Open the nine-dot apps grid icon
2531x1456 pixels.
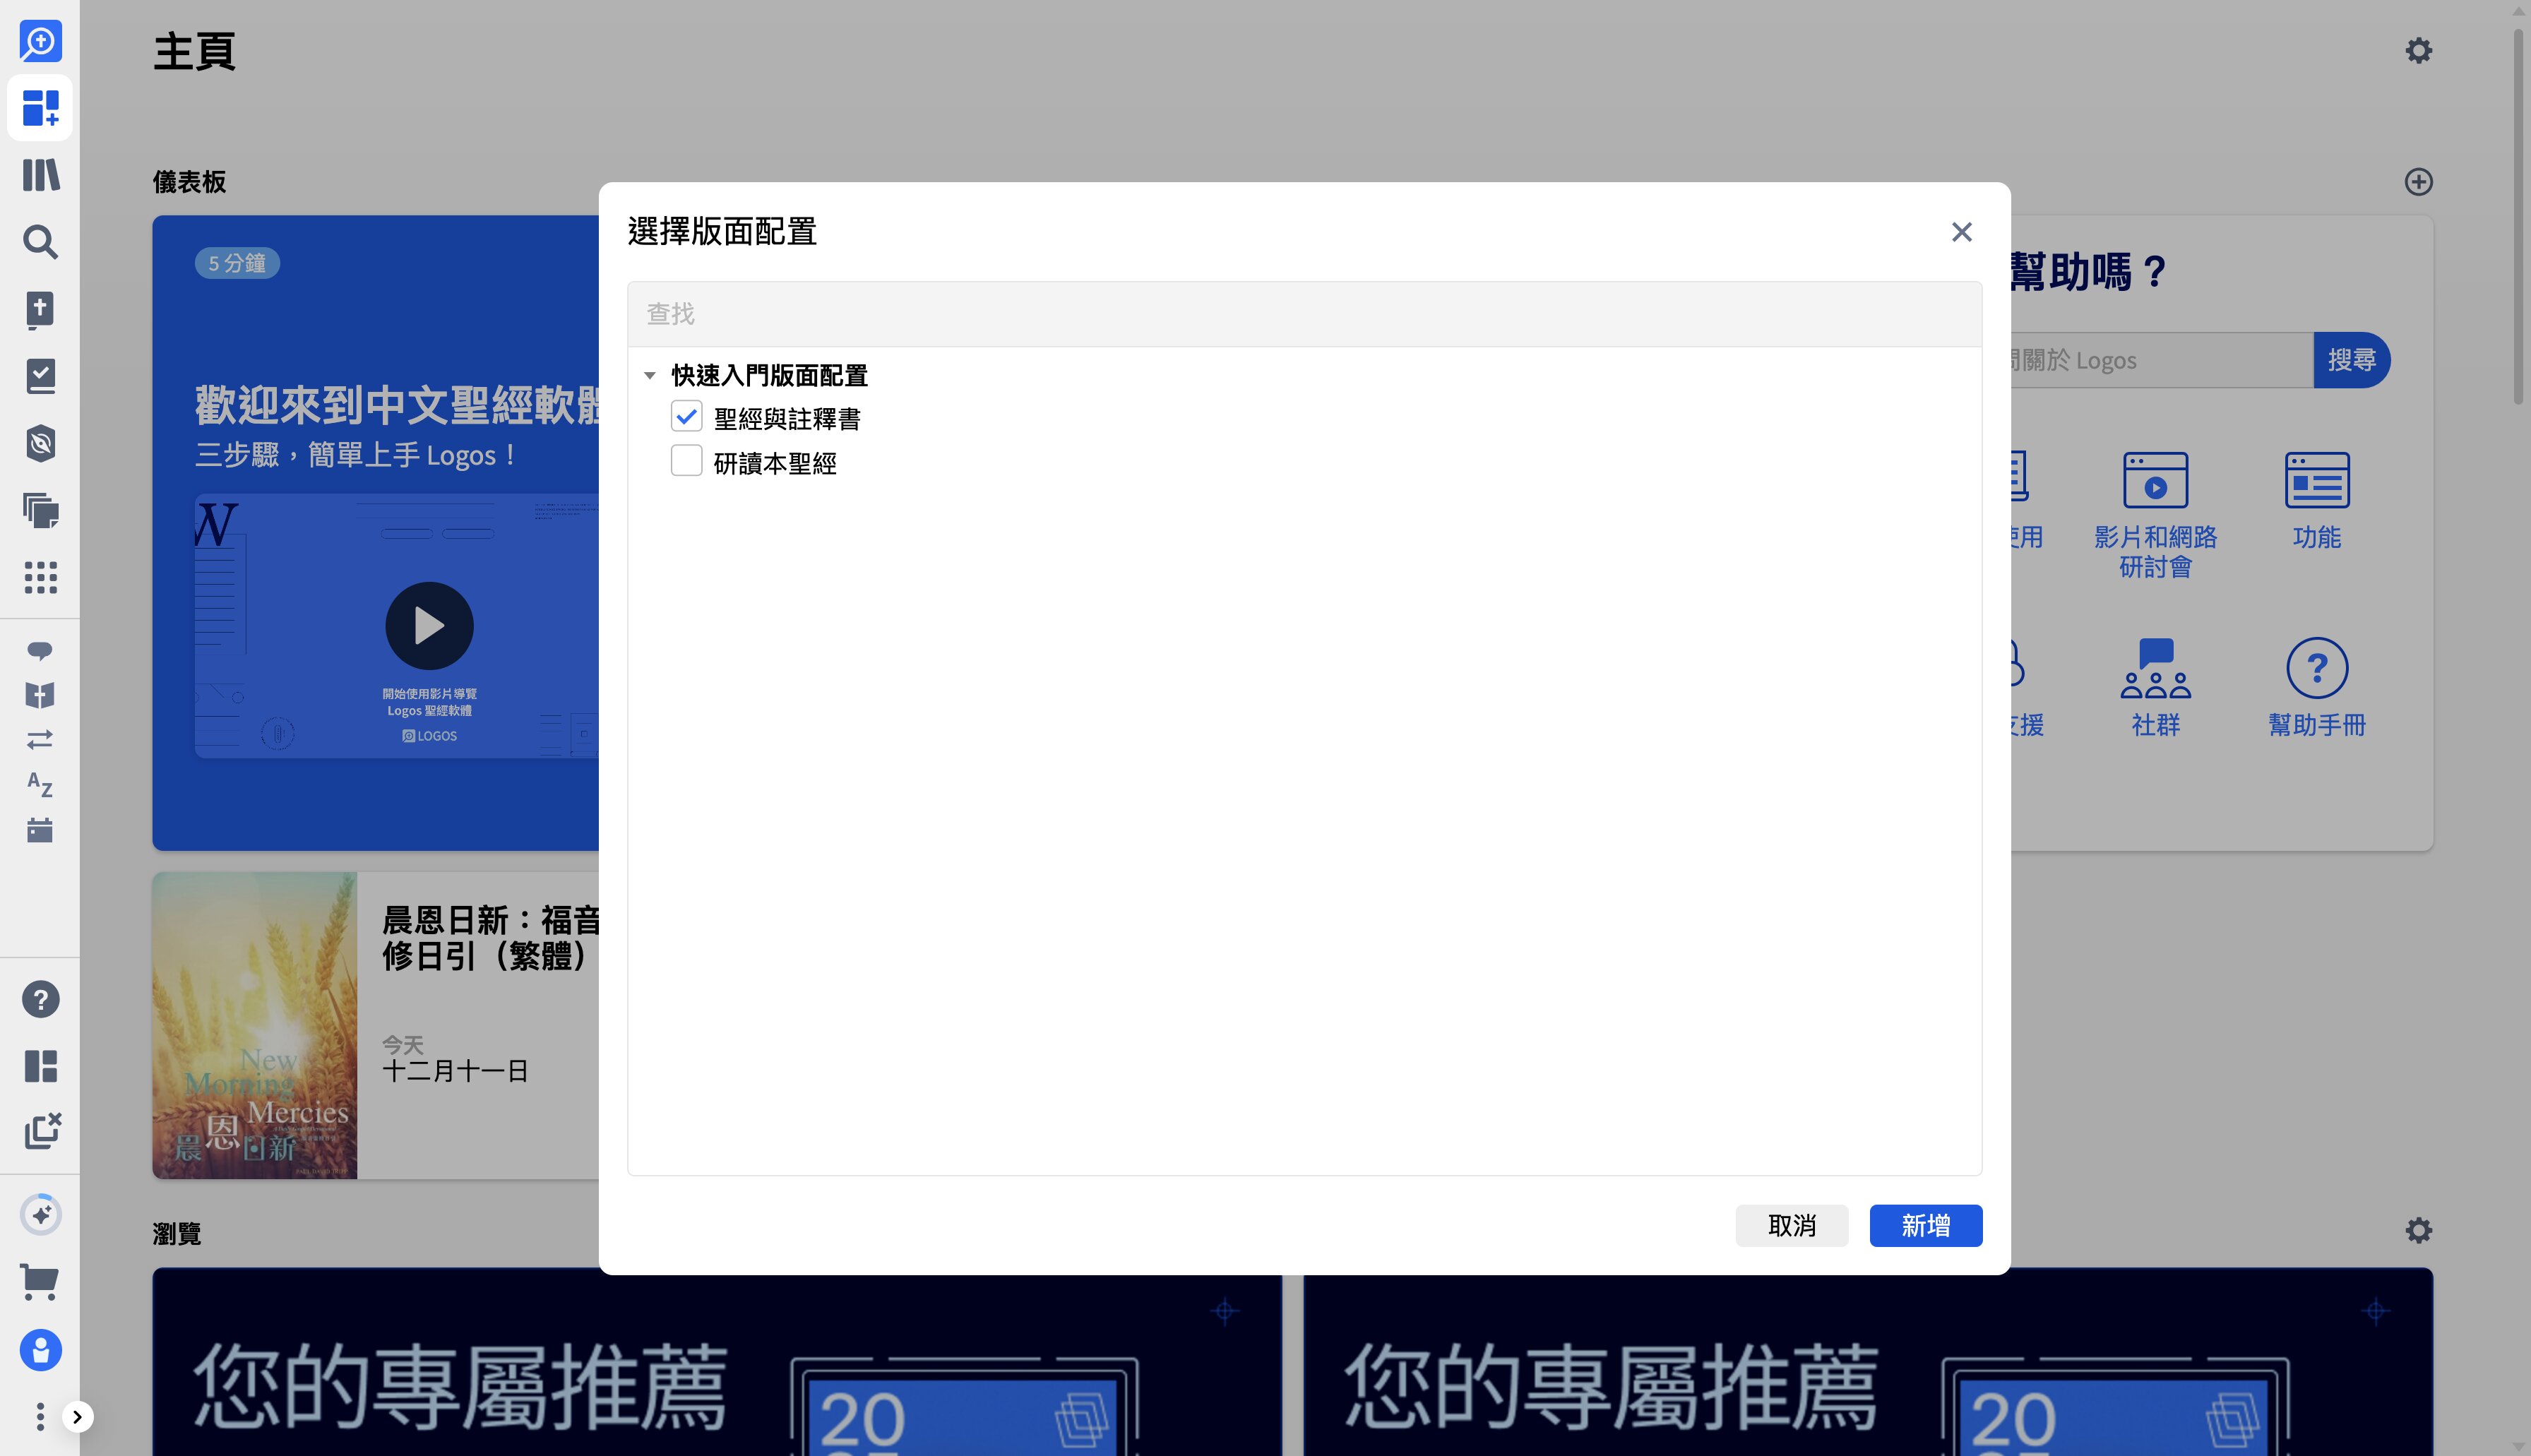click(40, 577)
